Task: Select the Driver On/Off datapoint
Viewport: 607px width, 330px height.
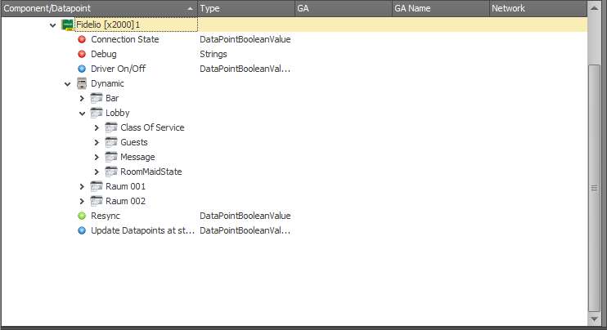Action: 118,69
